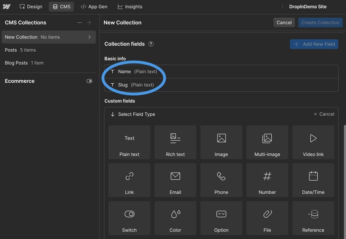Image resolution: width=346 pixels, height=239 pixels.
Task: Choose the Image field type
Action: 221,142
